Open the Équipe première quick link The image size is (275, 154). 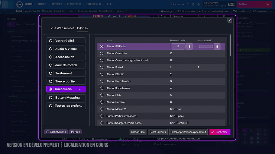(x=186, y=11)
